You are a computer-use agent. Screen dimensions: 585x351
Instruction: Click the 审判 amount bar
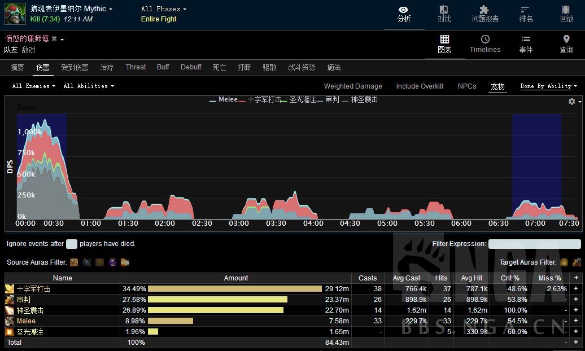[217, 300]
